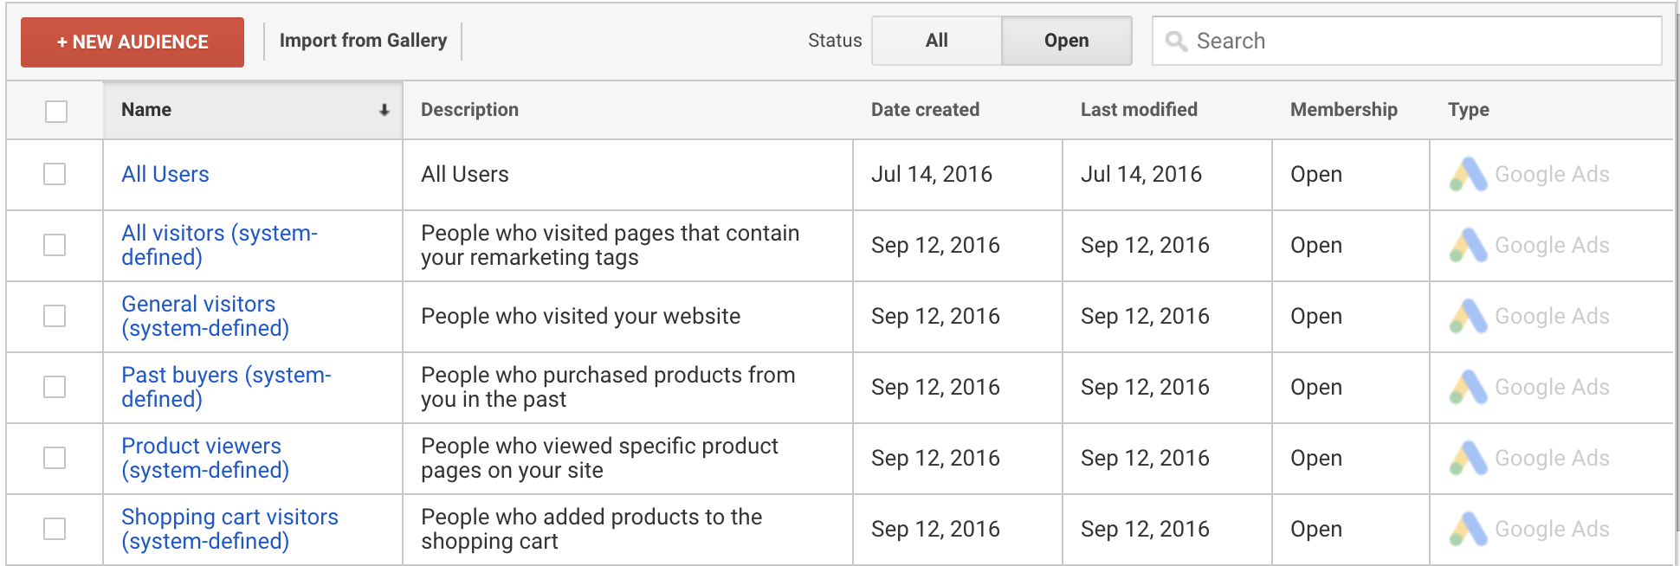The width and height of the screenshot is (1680, 566).
Task: Click inside the Search input field
Action: coord(1386,41)
